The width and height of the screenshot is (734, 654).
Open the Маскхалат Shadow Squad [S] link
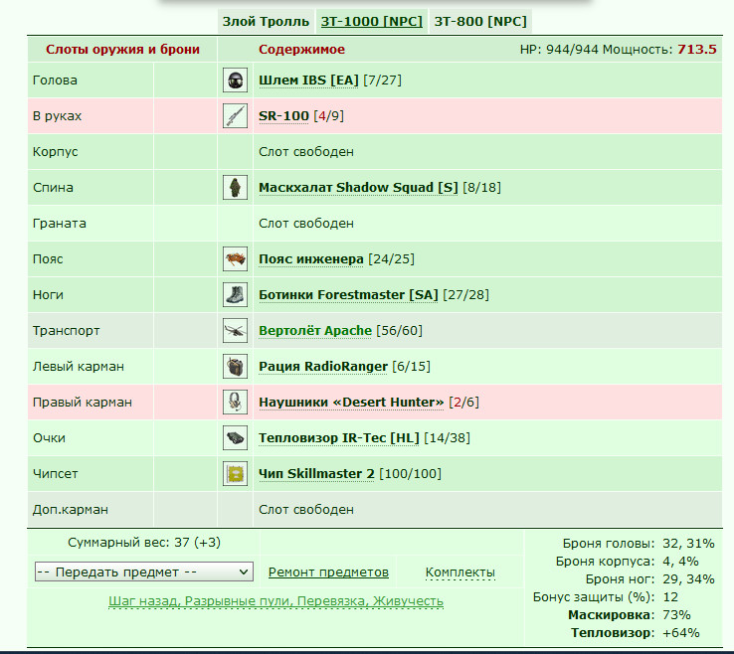358,188
